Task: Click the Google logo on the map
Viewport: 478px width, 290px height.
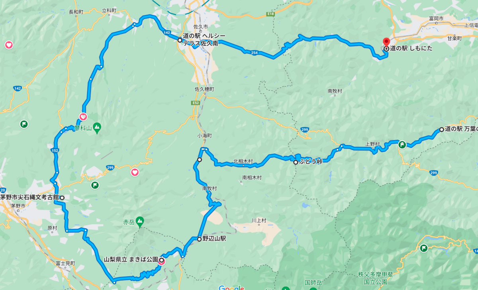Action: coord(231,288)
